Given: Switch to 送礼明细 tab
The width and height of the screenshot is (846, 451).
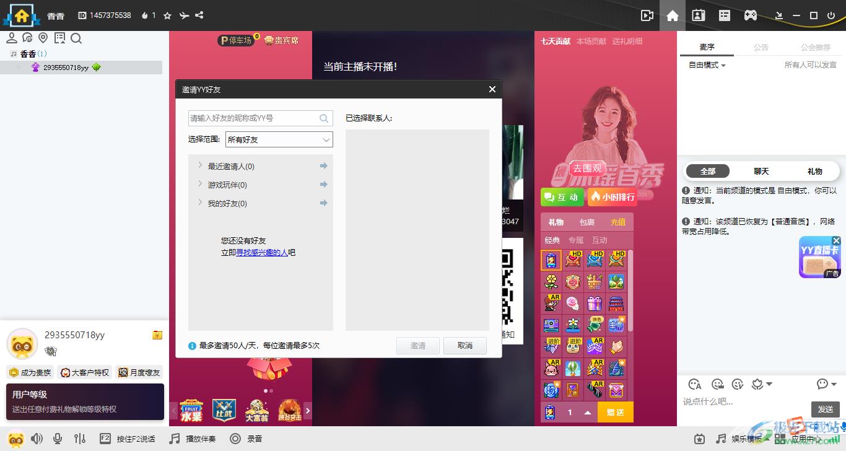Looking at the screenshot, I should [627, 42].
